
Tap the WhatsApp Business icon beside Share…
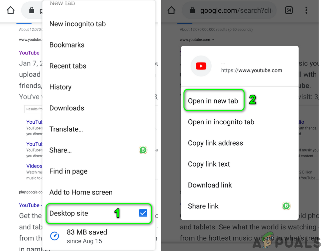point(143,150)
